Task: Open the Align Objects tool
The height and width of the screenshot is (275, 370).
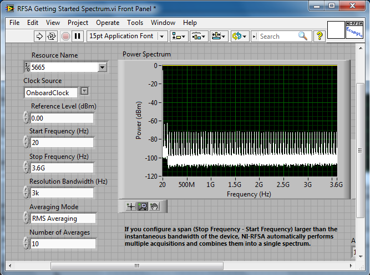Action: [179, 36]
